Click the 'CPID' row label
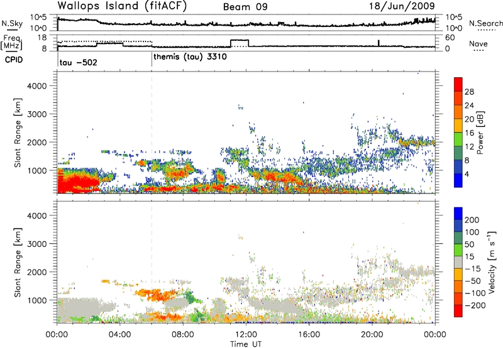Screen dimensions: 503x348 14,60
